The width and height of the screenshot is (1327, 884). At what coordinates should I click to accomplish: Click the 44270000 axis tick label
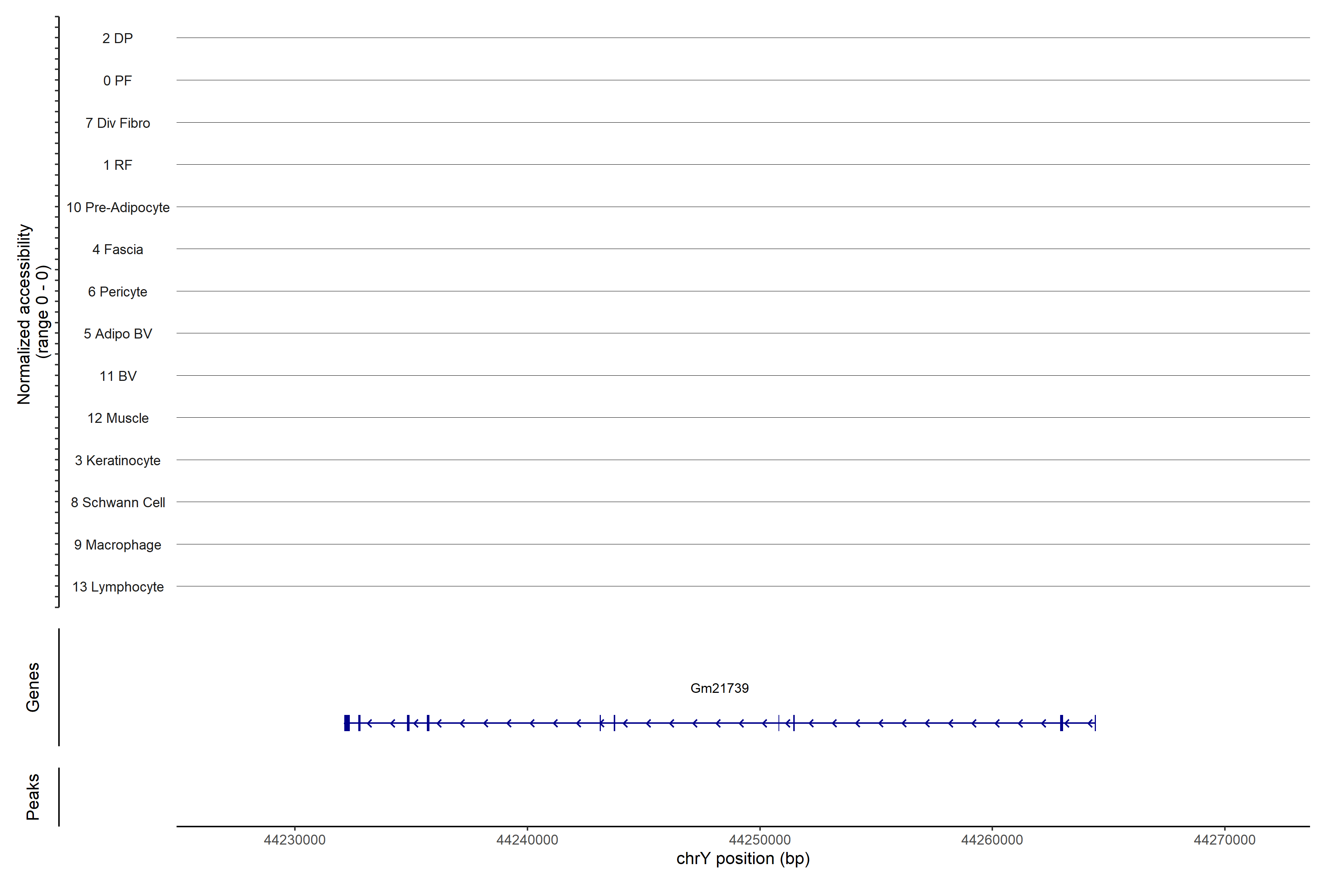click(1224, 840)
